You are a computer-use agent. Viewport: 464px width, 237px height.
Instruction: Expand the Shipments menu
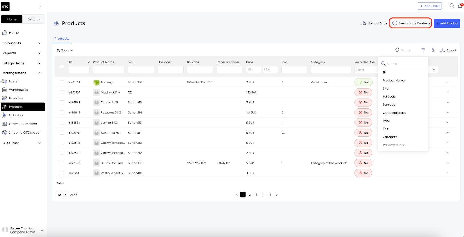(x=22, y=43)
